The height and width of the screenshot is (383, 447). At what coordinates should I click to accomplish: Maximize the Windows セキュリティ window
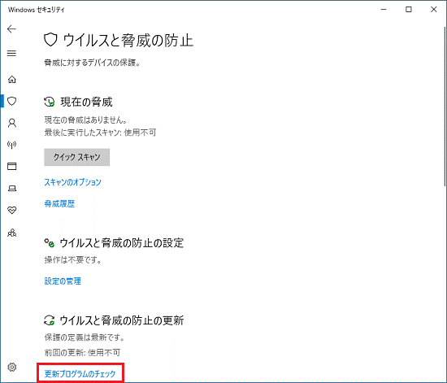[409, 10]
